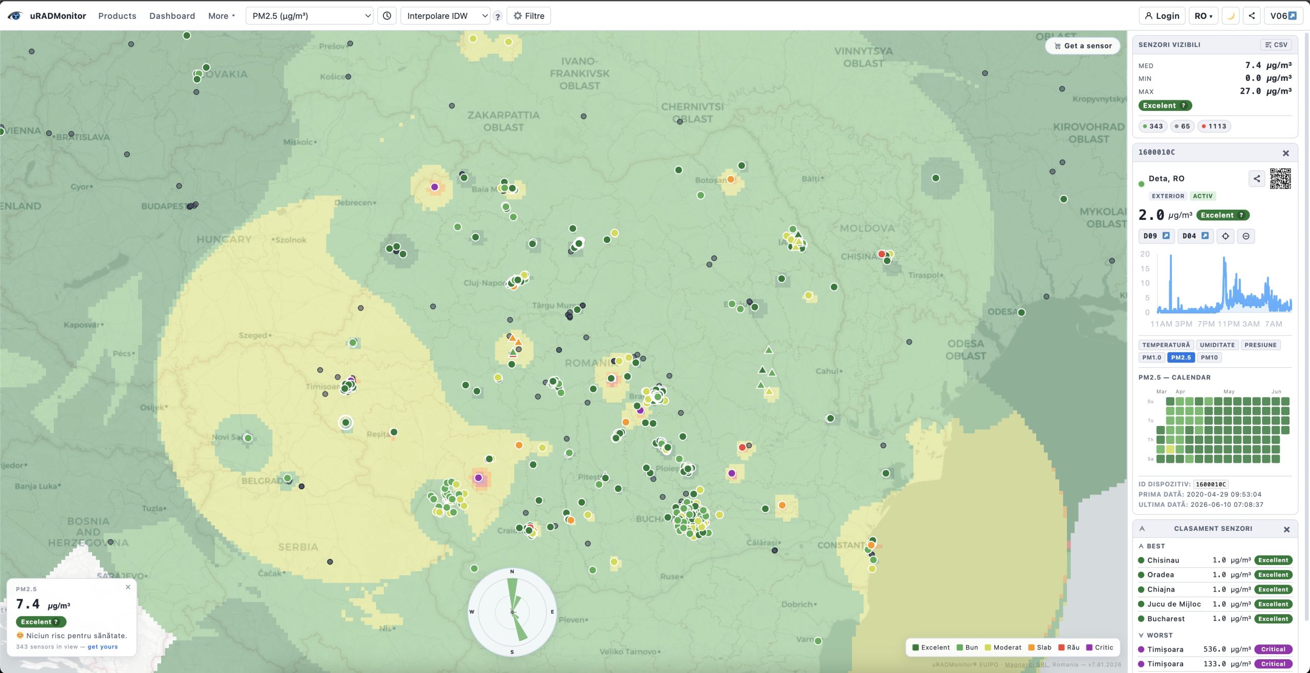Close the Clasament Senzori panel
Screen dimensions: 1310x673
(x=1286, y=529)
